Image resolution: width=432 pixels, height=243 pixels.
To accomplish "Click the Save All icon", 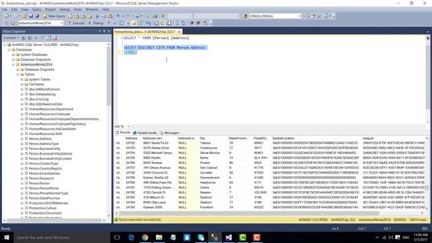I will click(37, 16).
